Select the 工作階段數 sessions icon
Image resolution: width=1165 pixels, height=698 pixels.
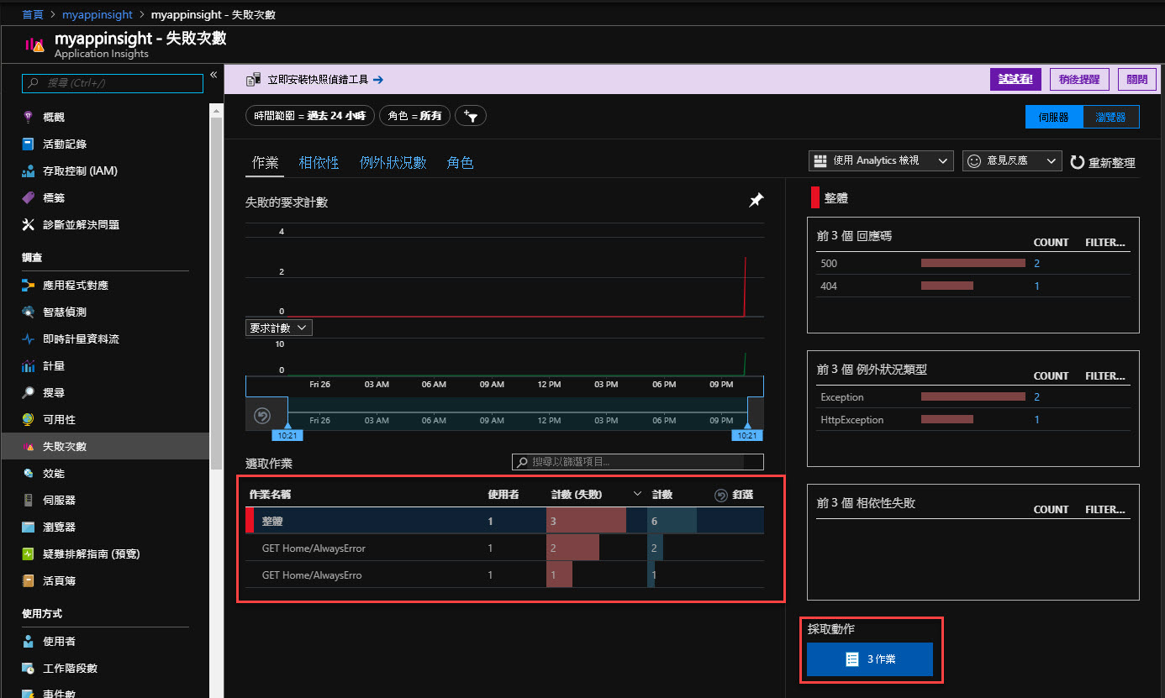point(29,668)
